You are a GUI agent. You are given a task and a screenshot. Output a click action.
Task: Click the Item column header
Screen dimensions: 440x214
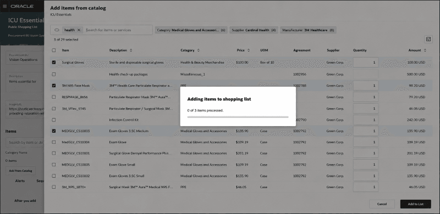(65, 50)
